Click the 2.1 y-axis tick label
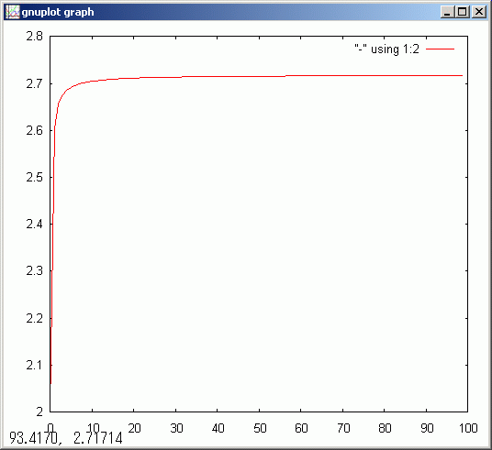This screenshot has height=450, width=492. click(35, 365)
